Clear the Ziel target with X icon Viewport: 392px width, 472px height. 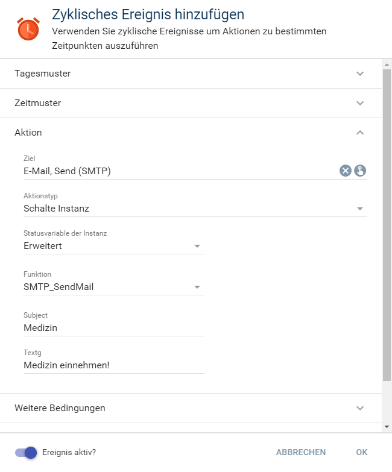coord(345,171)
